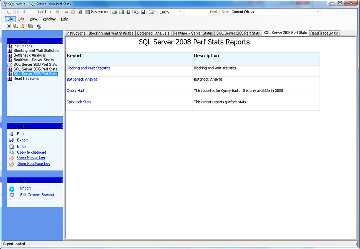Open the export format dropdown arrow
360x249 pixels.
point(146,12)
